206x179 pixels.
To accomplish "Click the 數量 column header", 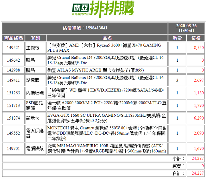I will pos(177,38).
